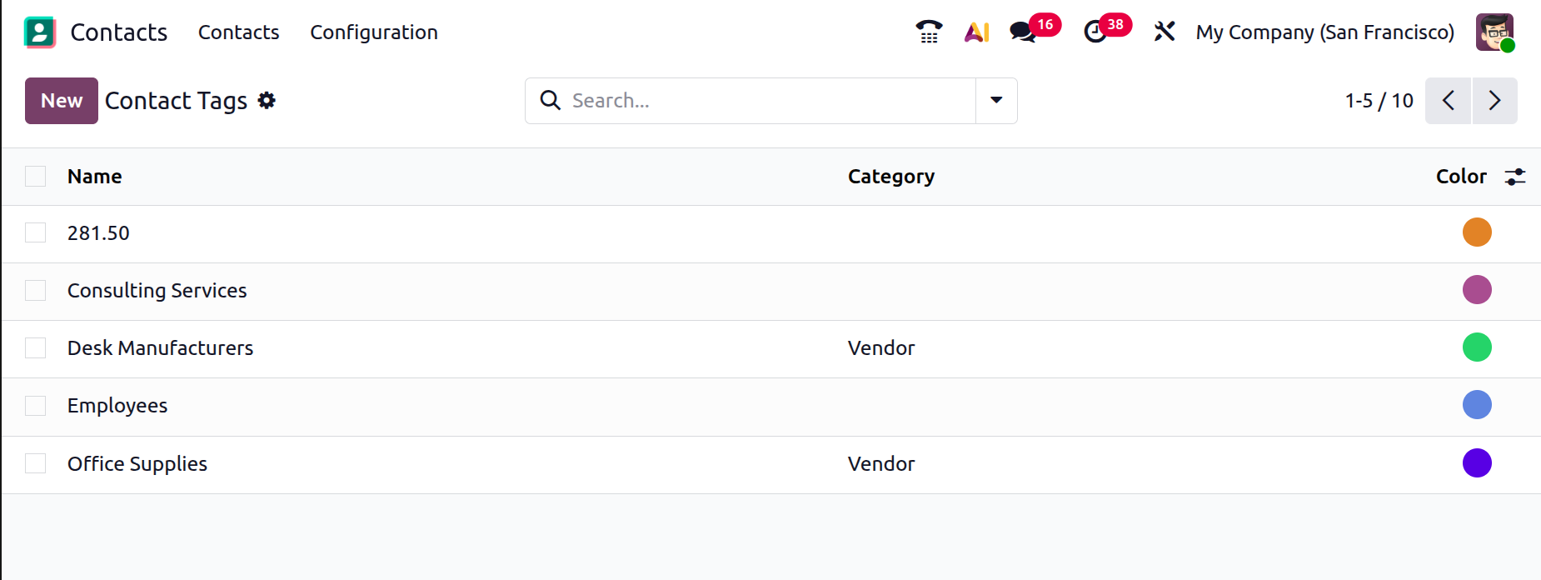This screenshot has width=1541, height=580.
Task: Open the conversations chat icon
Action: coord(1023,32)
